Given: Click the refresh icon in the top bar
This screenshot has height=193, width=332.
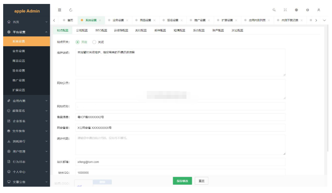Looking at the screenshot, I should tap(71, 10).
